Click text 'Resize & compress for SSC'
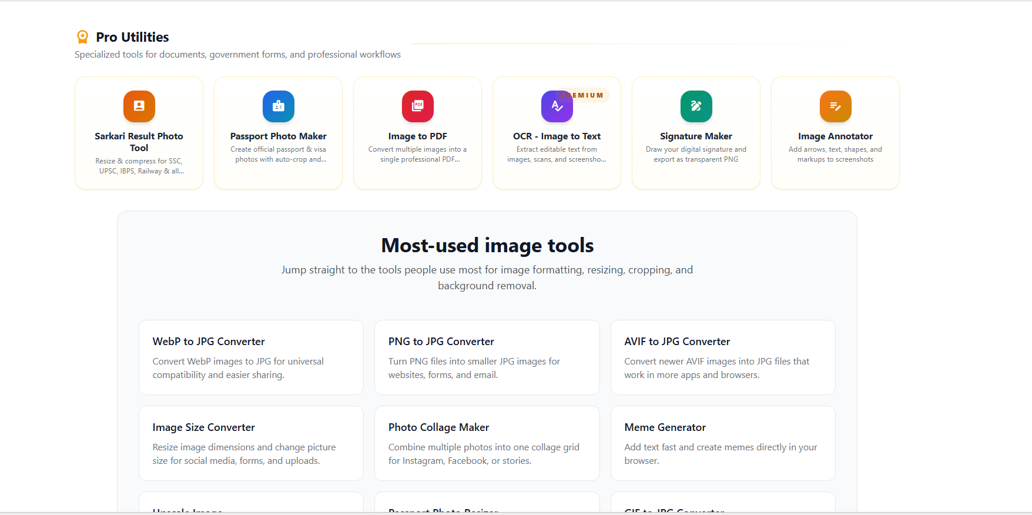Screen dimensions: 1032x515 (x=139, y=161)
